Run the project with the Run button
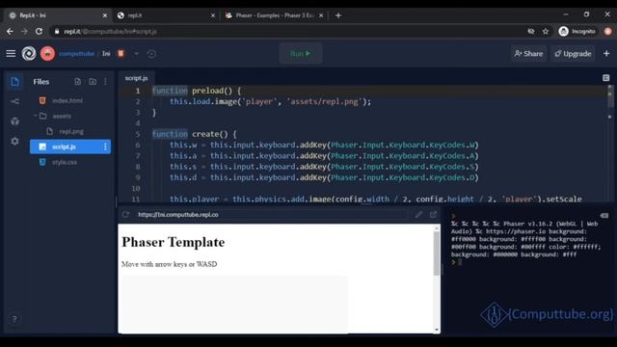617x347 pixels. (x=301, y=54)
